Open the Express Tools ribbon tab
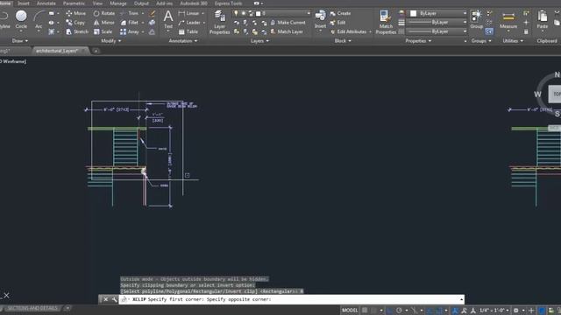 [x=228, y=3]
